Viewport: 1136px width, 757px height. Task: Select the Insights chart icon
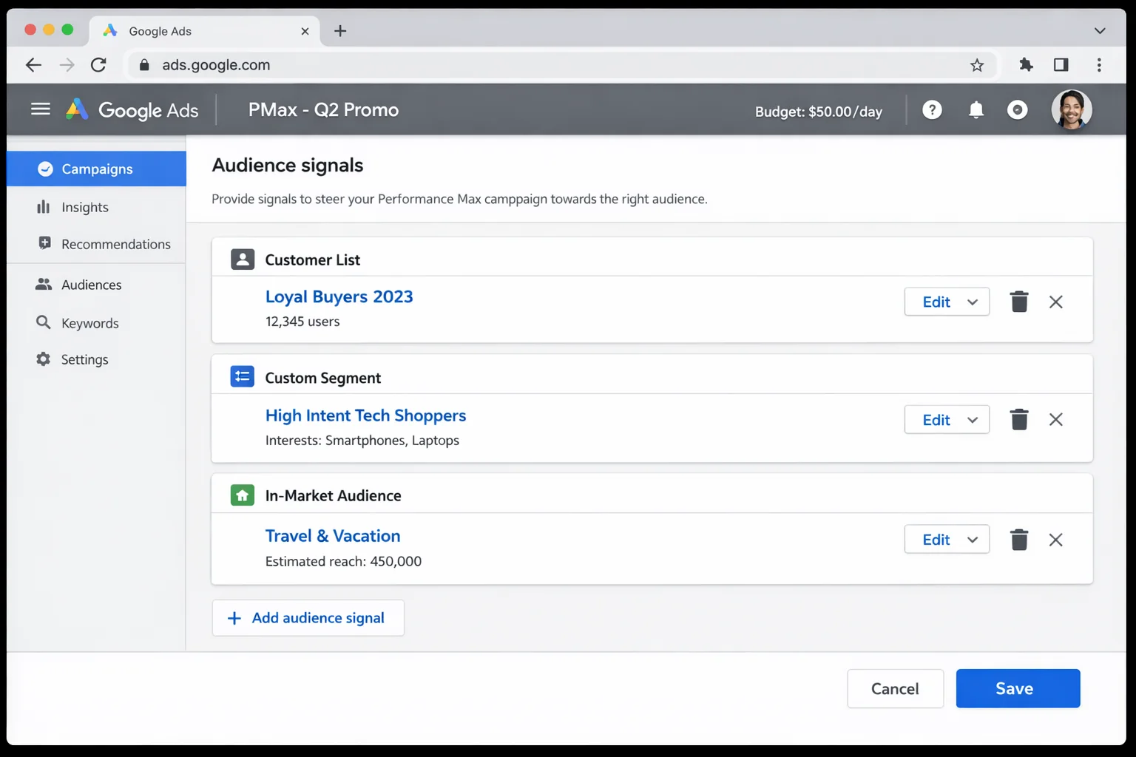tap(45, 207)
